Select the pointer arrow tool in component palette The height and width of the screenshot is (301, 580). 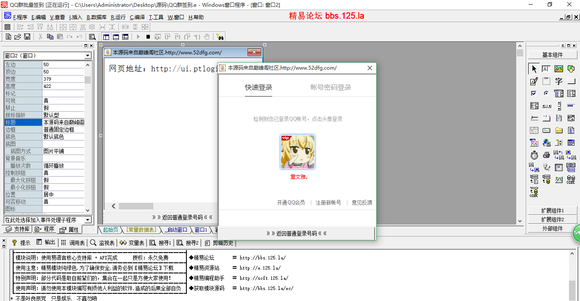click(534, 69)
